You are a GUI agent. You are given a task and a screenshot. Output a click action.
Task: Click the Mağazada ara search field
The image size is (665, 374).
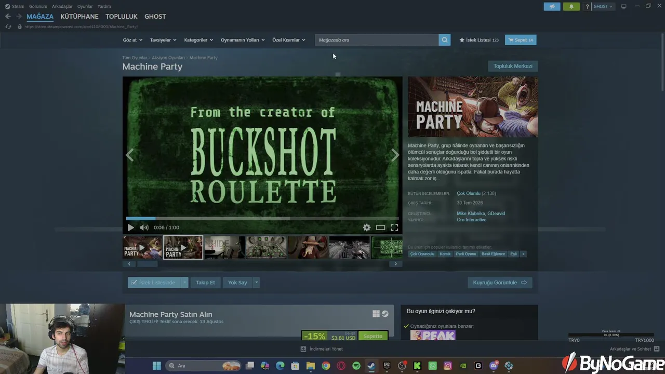(x=377, y=40)
